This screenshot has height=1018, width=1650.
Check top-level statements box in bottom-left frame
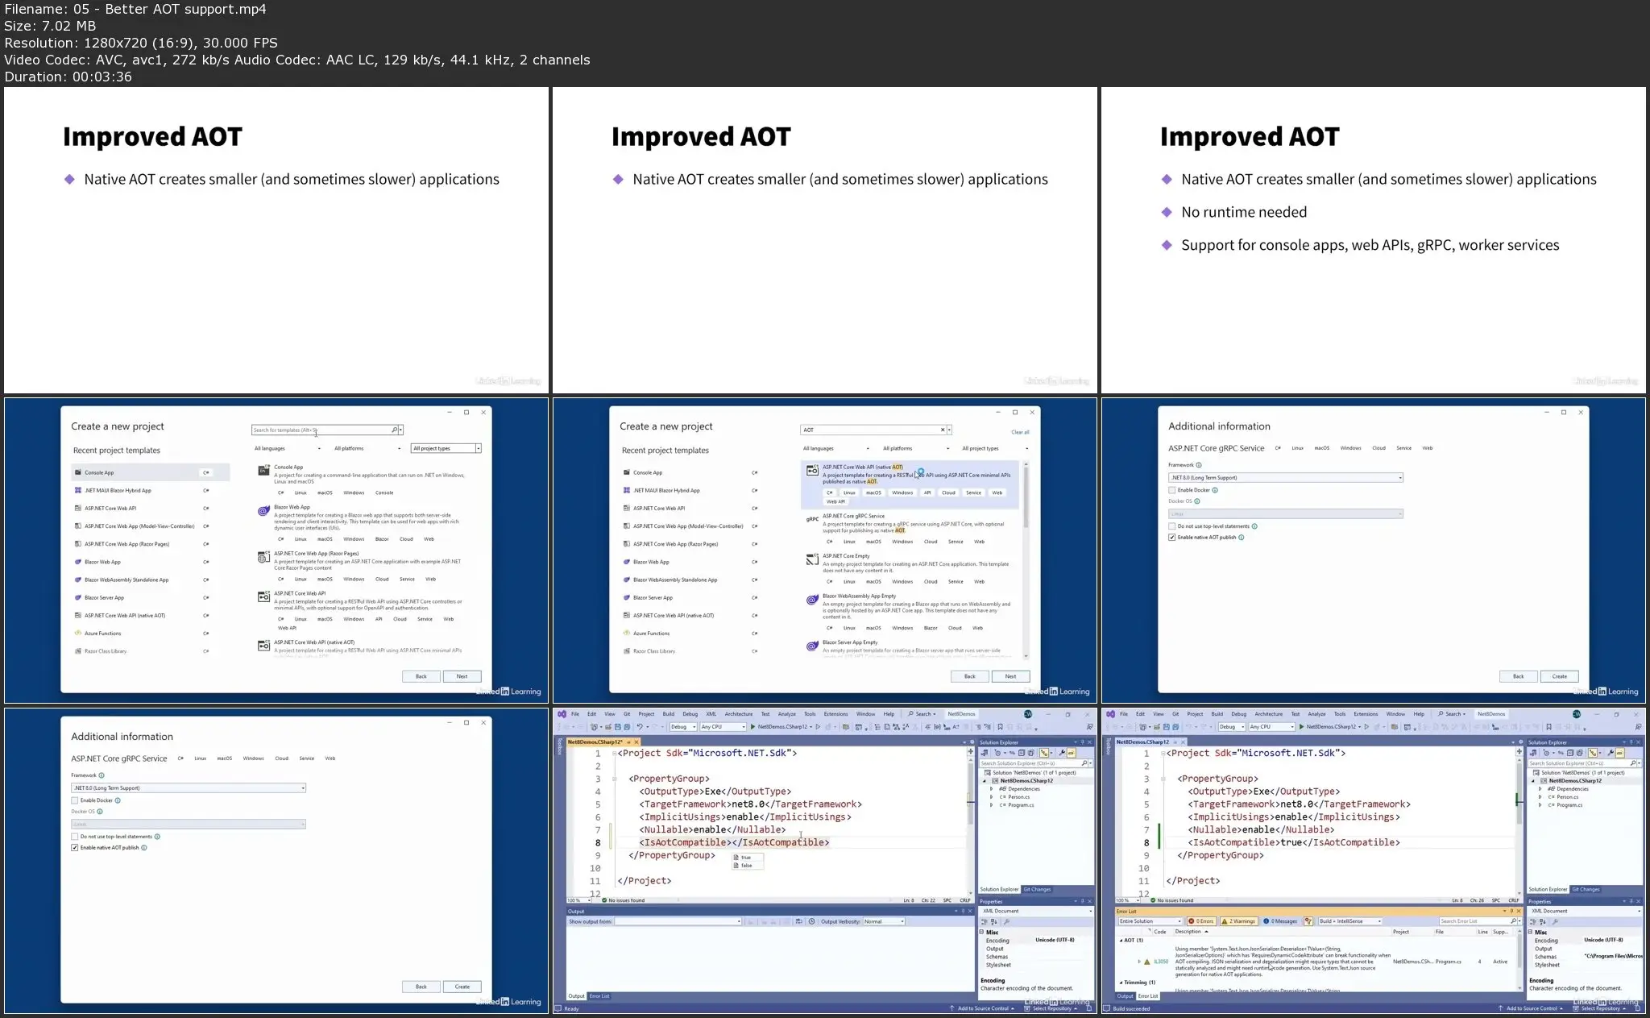point(75,837)
